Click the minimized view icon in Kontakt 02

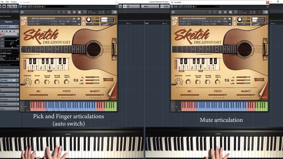(236, 12)
